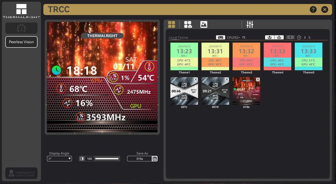Click the green clock icon in preview
Screen dimensions: 336x184
tap(56, 70)
